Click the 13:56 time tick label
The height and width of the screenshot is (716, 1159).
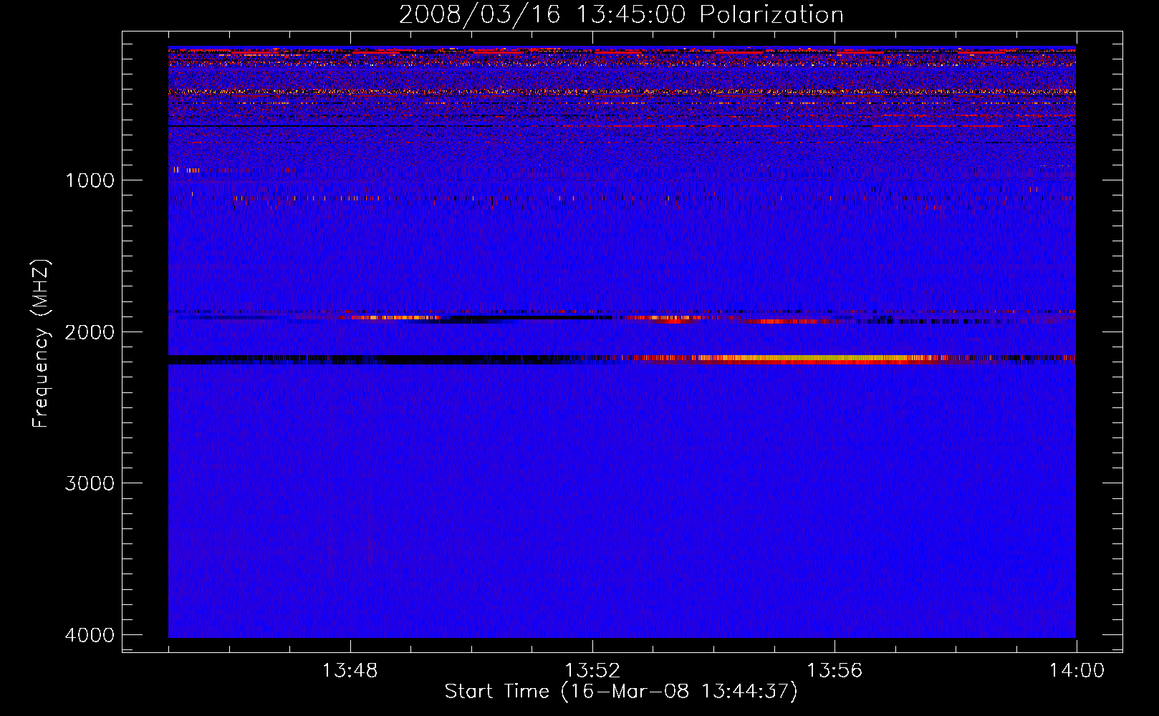point(835,671)
